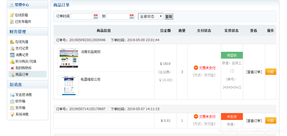Click 付款 for the ¥0.01 order
The image size is (287, 136).
click(x=271, y=121)
